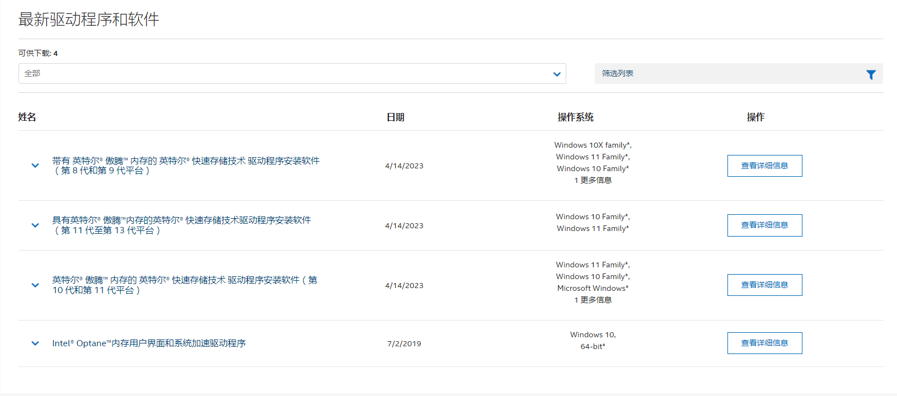Click the 7/2/2019 date cell
Screen dimensions: 897x396
[x=404, y=343]
